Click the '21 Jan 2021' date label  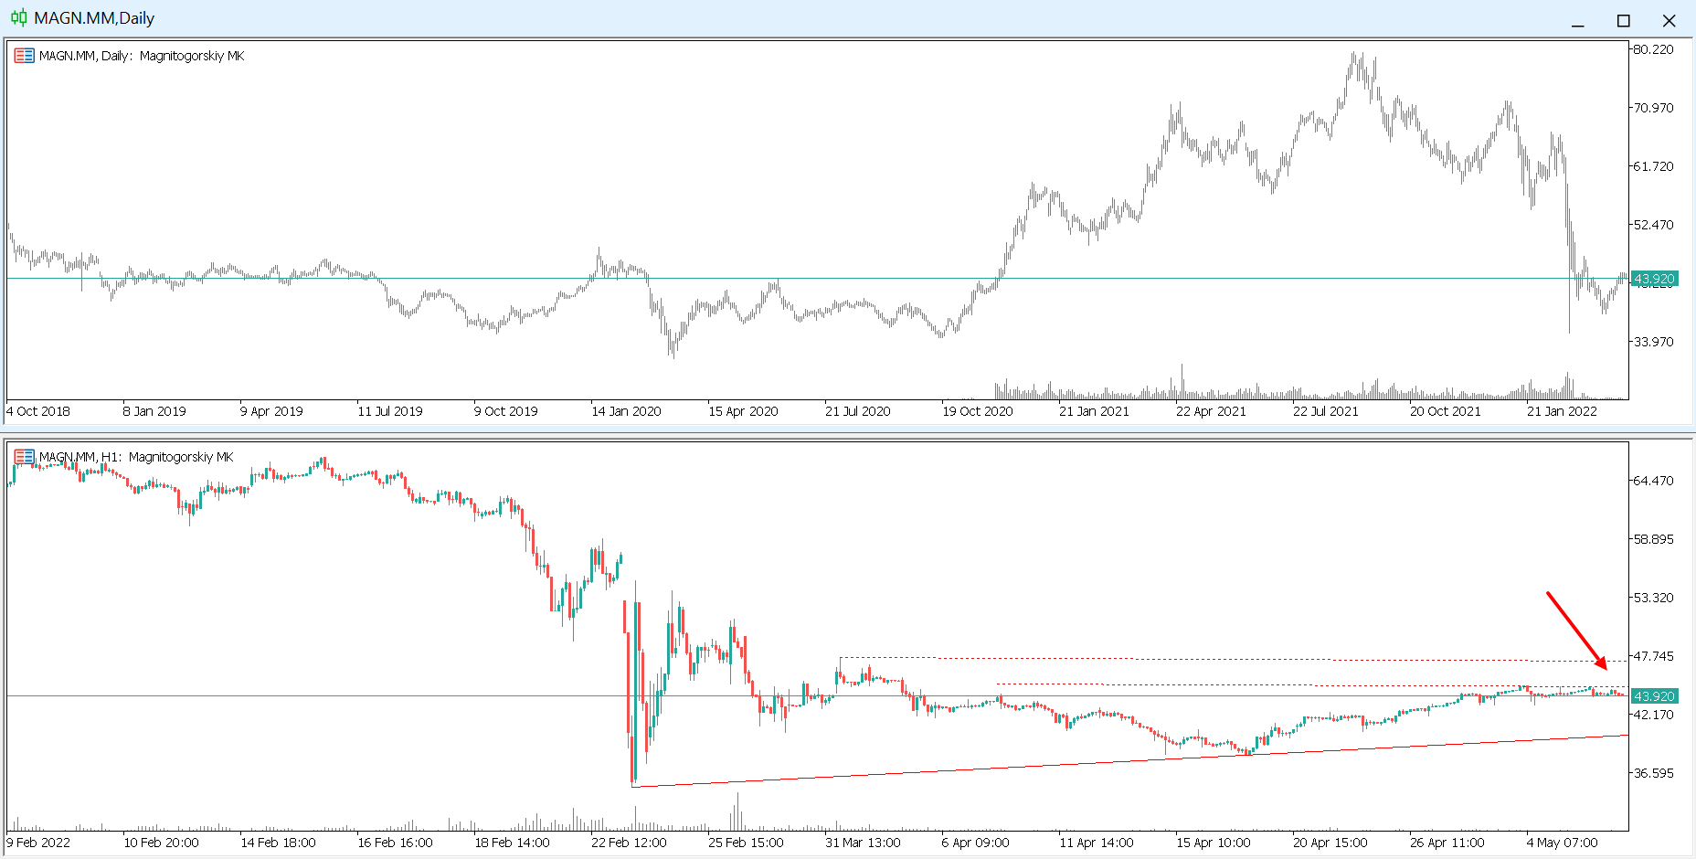tap(1094, 411)
